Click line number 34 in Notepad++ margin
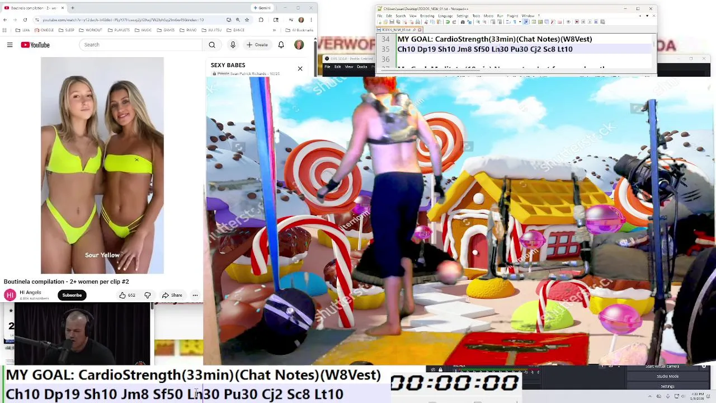Screen dimensions: 716x403 click(x=385, y=39)
